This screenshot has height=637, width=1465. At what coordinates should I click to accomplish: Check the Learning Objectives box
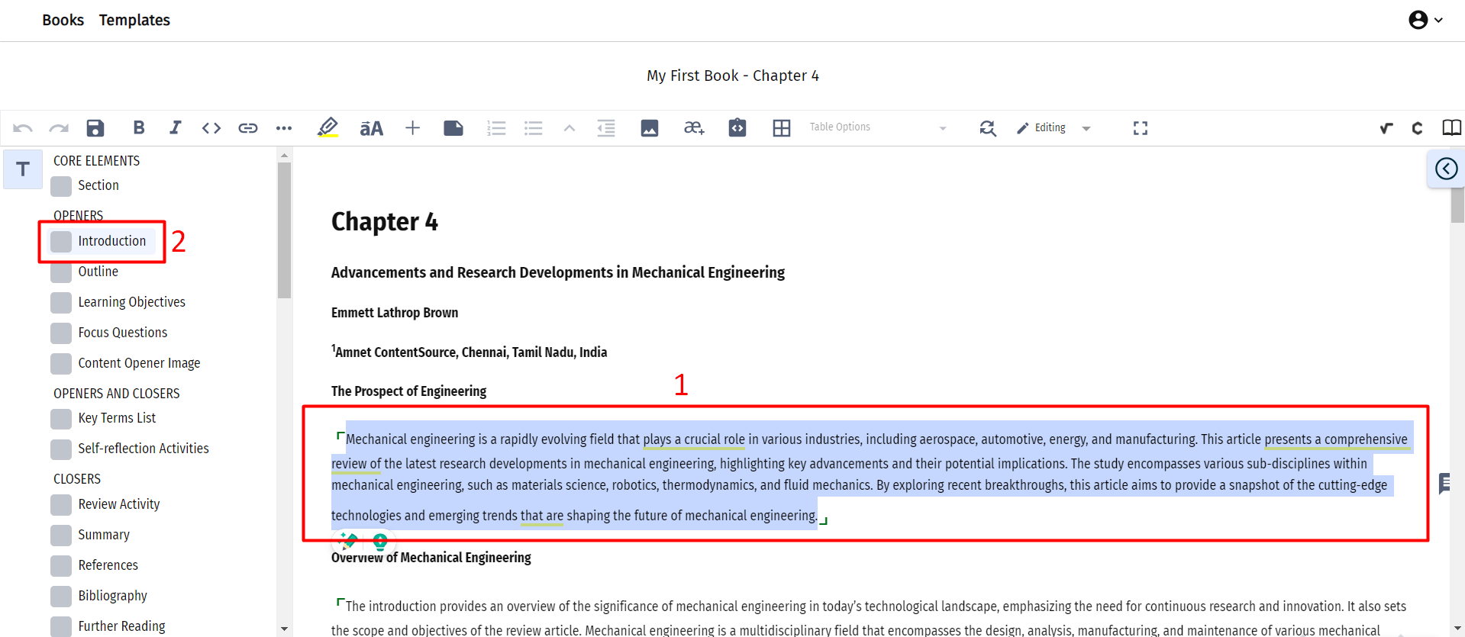tap(62, 303)
